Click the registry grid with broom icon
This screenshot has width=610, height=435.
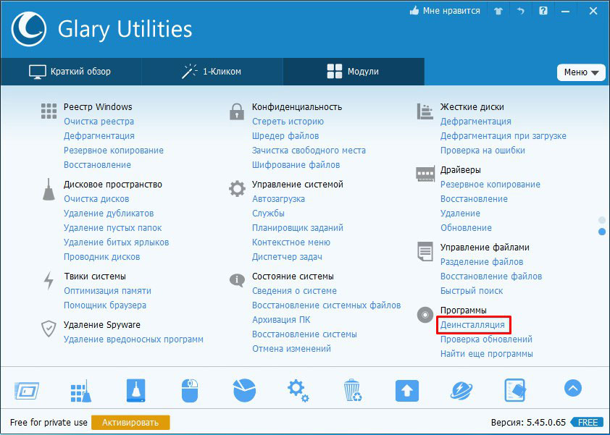click(x=80, y=391)
